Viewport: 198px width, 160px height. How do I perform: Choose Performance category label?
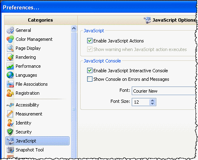pyautogui.click(x=28, y=66)
